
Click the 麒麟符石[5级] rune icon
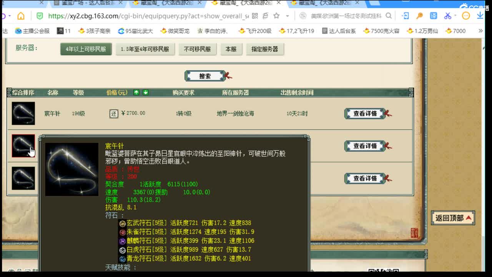(123, 241)
